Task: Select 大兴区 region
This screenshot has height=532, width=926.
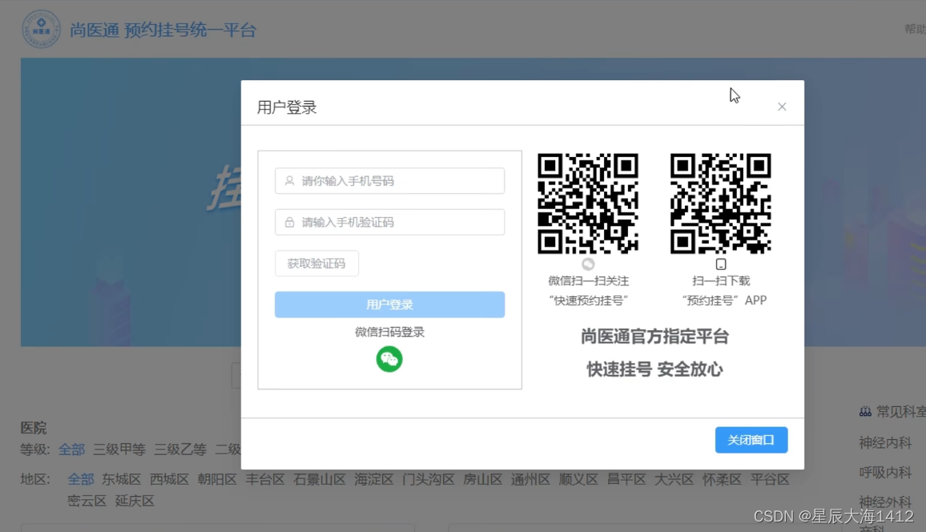Action: tap(674, 479)
